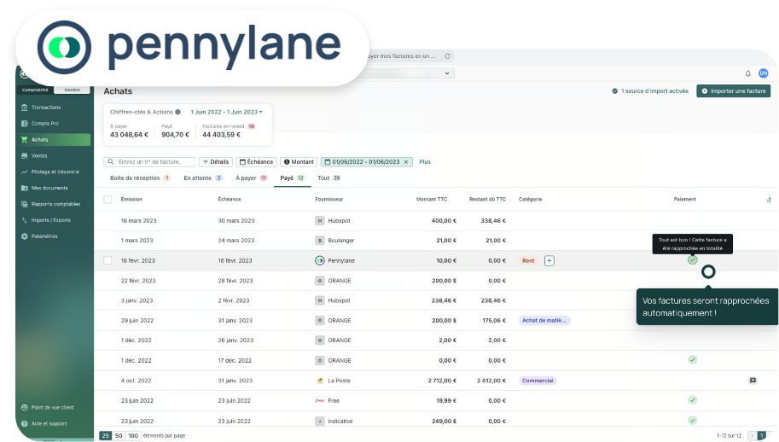779x442 pixels.
Task: Go to the Ventes section
Action: pyautogui.click(x=39, y=155)
